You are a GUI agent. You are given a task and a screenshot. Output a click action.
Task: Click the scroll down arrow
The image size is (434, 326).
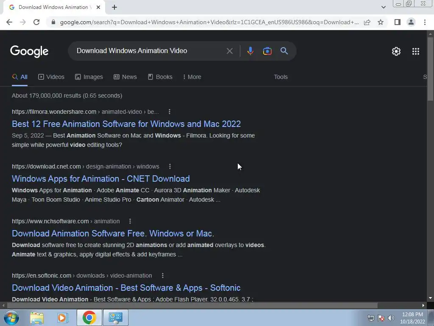430,298
